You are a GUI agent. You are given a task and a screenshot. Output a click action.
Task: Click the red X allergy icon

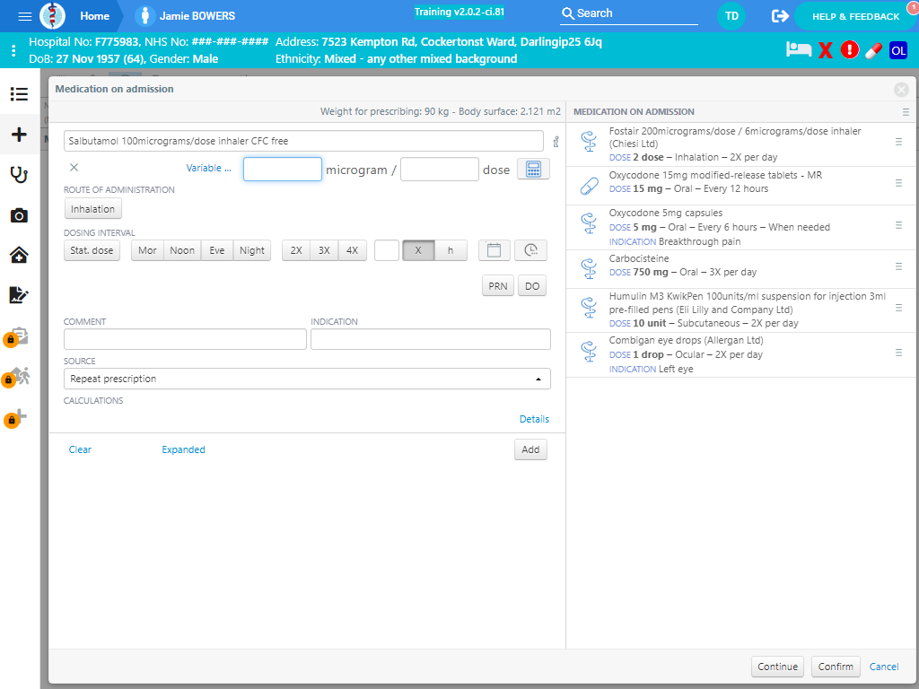click(826, 50)
